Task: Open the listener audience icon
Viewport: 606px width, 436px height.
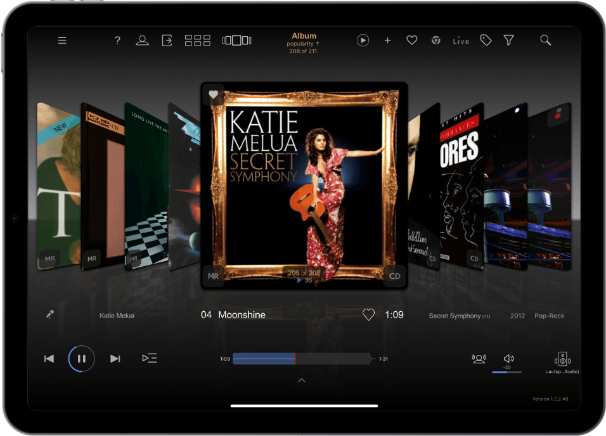Action: [479, 359]
